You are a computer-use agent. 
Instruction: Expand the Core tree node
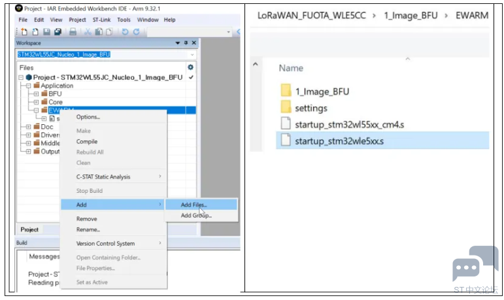click(x=37, y=102)
